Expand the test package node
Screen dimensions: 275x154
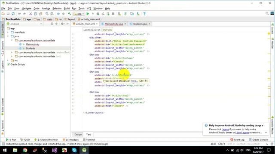click(12, 56)
